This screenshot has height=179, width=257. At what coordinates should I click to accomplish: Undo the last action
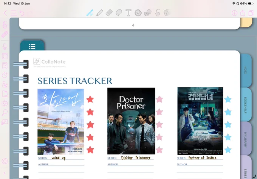click(x=22, y=13)
